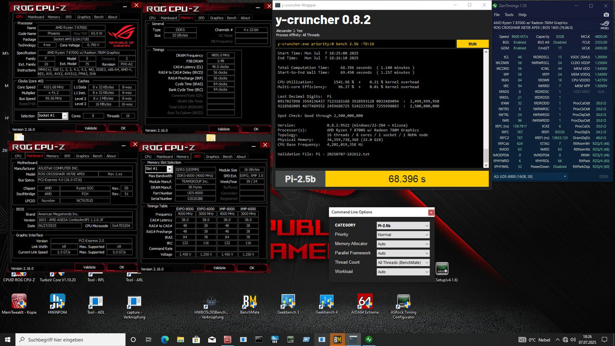This screenshot has width=615, height=346.
Task: Expand the Parallel Framework dropdown
Action: point(403,253)
